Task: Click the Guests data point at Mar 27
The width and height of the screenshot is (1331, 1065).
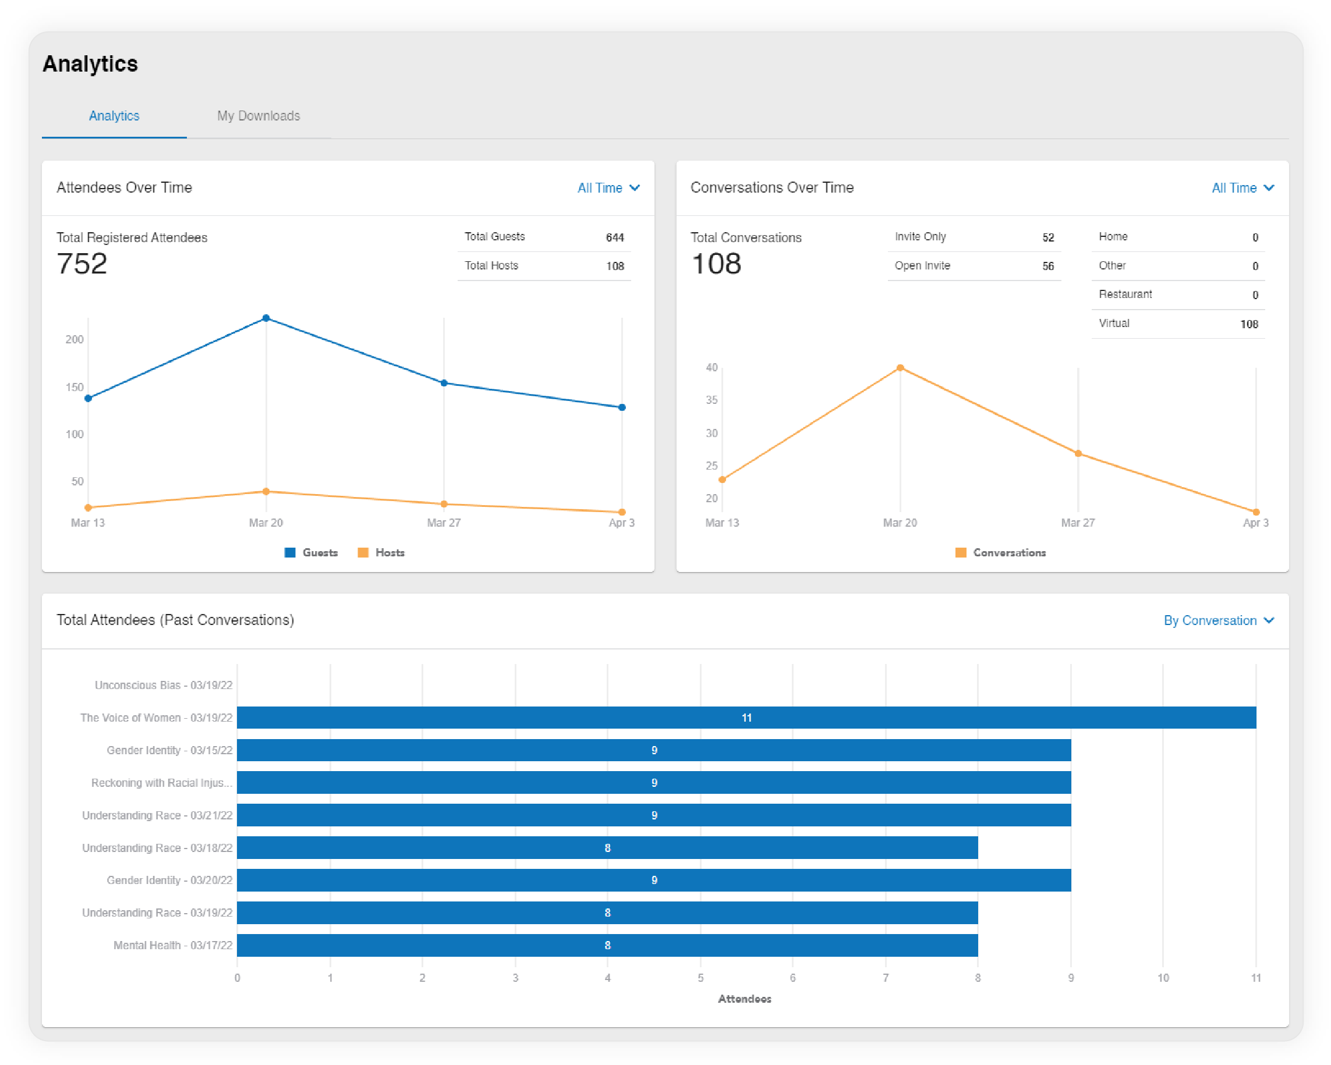Action: [444, 383]
